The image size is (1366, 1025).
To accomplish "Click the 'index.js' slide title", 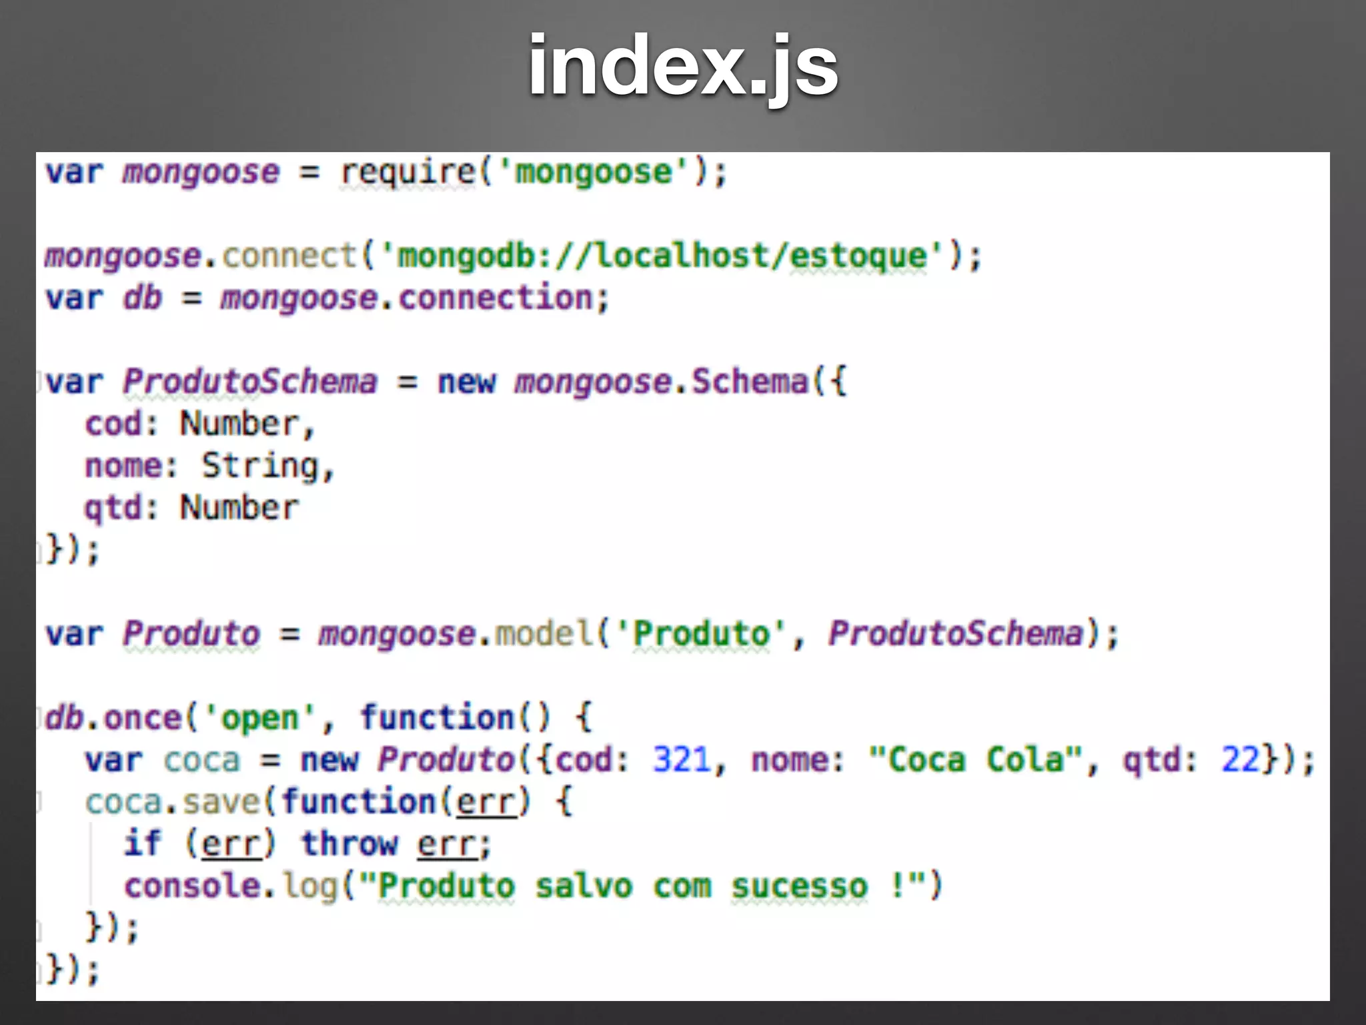I will (683, 67).
